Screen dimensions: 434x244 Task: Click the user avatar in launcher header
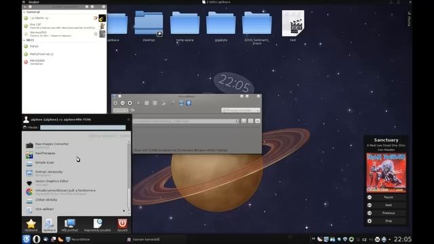pos(26,119)
